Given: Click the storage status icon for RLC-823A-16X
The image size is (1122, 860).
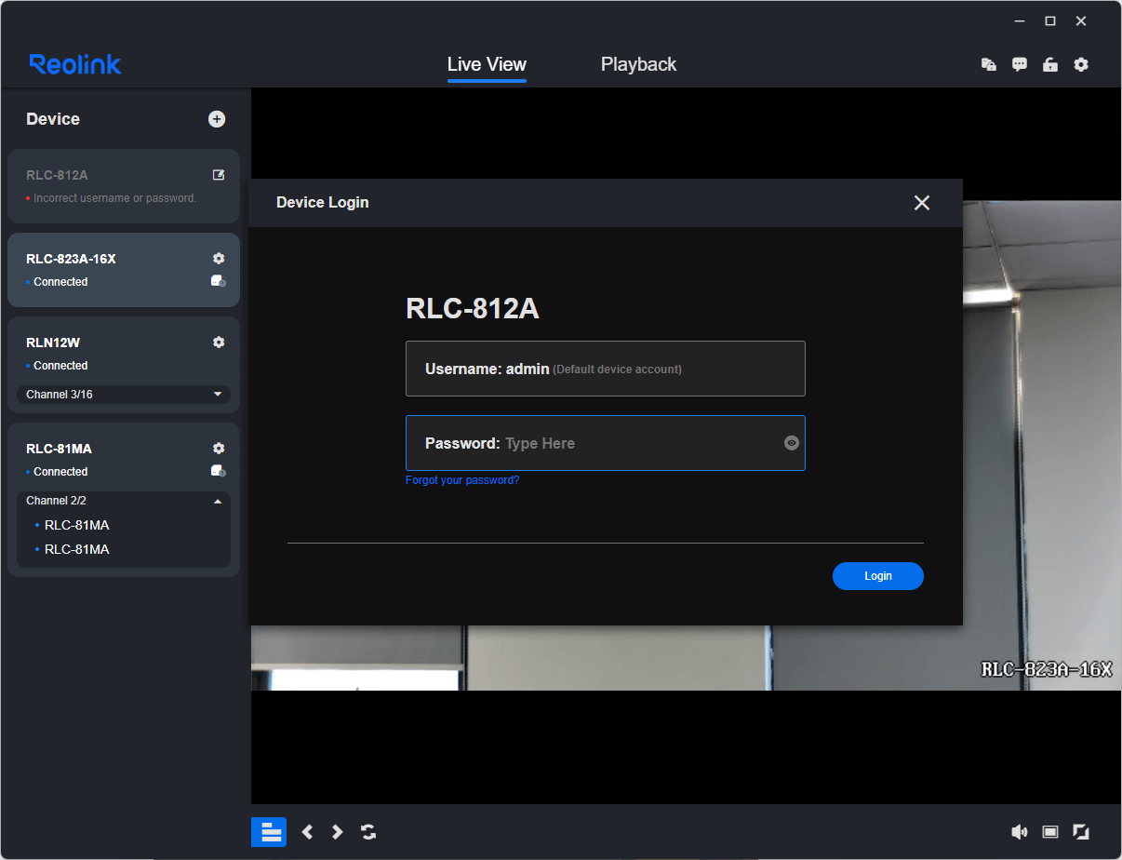Looking at the screenshot, I should (219, 281).
